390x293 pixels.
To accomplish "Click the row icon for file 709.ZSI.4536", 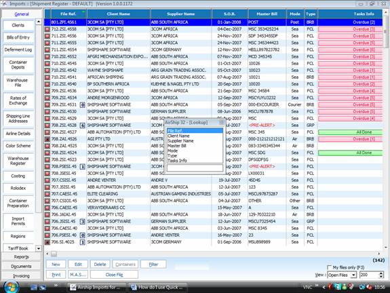I will tap(47, 91).
